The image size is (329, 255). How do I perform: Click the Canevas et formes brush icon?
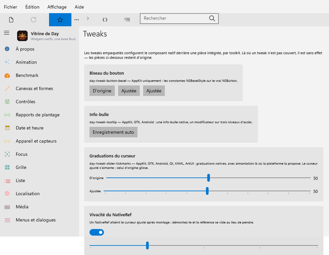pyautogui.click(x=7, y=88)
